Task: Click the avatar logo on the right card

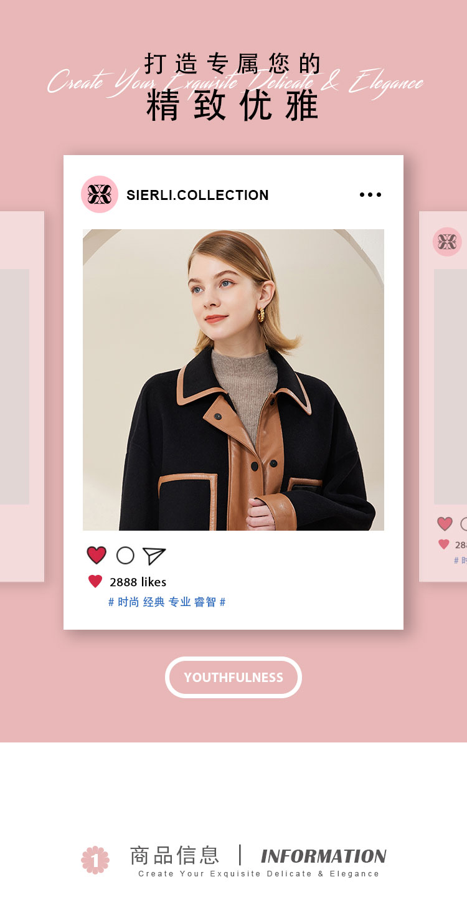Action: pyautogui.click(x=447, y=242)
